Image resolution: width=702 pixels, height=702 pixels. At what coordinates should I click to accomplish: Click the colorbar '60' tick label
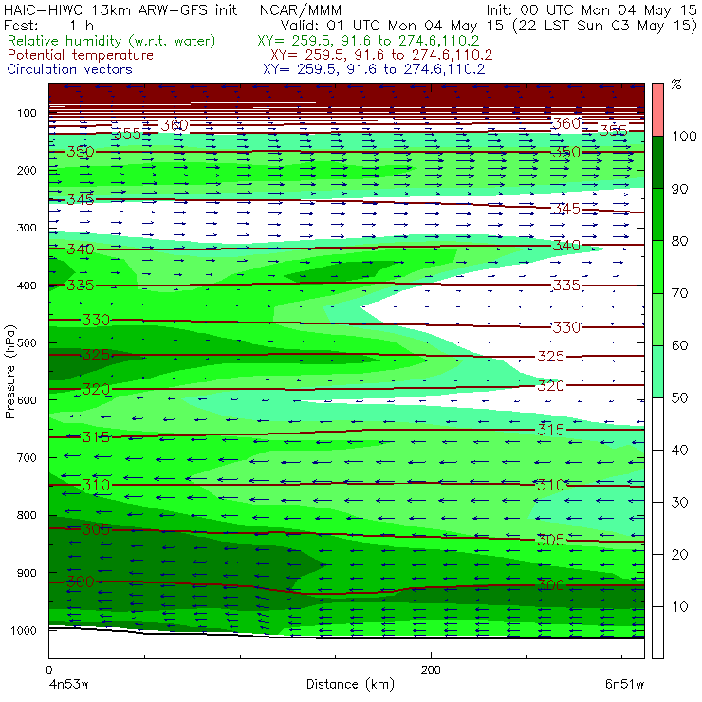coord(679,345)
